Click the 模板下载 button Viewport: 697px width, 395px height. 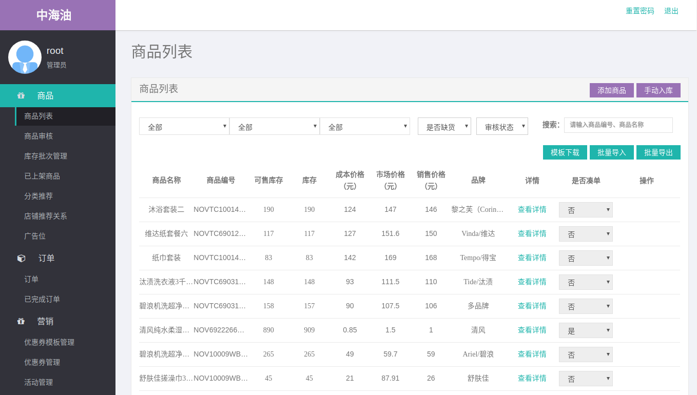click(565, 152)
